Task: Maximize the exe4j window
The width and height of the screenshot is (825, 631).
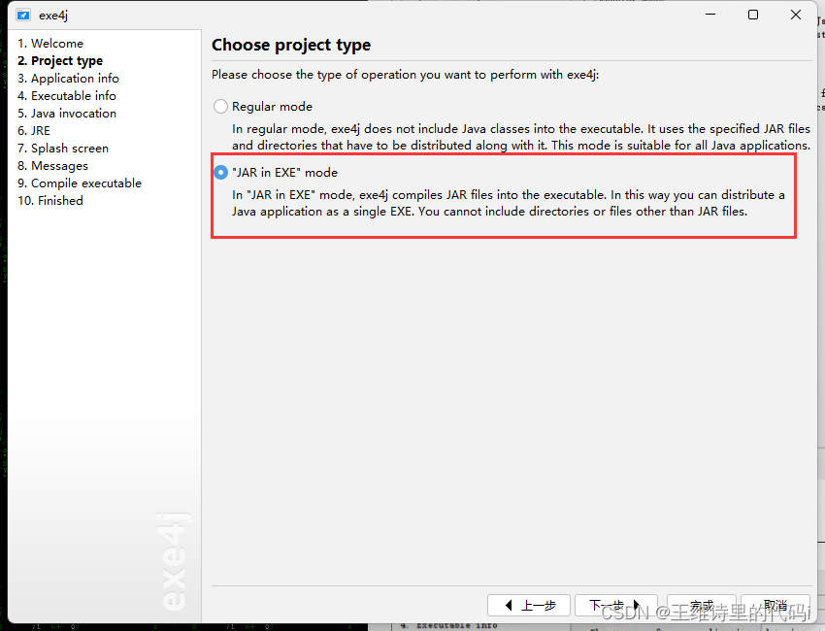Action: [753, 15]
